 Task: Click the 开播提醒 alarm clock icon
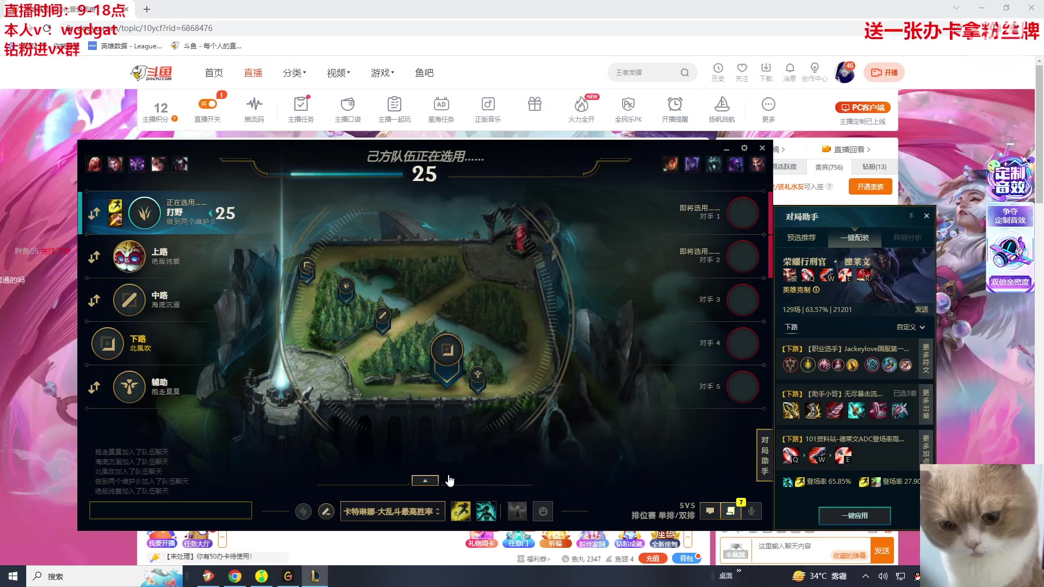[675, 104]
